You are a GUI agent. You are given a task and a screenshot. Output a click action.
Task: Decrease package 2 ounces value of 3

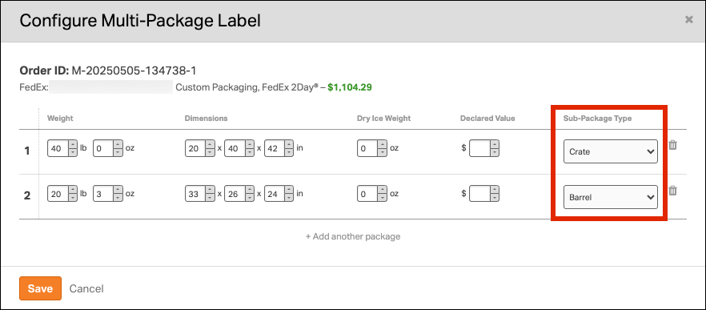[118, 198]
